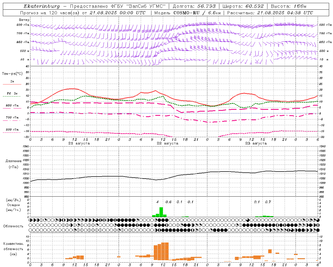This screenshot has width=333, height=267.
Task: Click the (км) unit of convective cloudiness
Action: coord(14,254)
